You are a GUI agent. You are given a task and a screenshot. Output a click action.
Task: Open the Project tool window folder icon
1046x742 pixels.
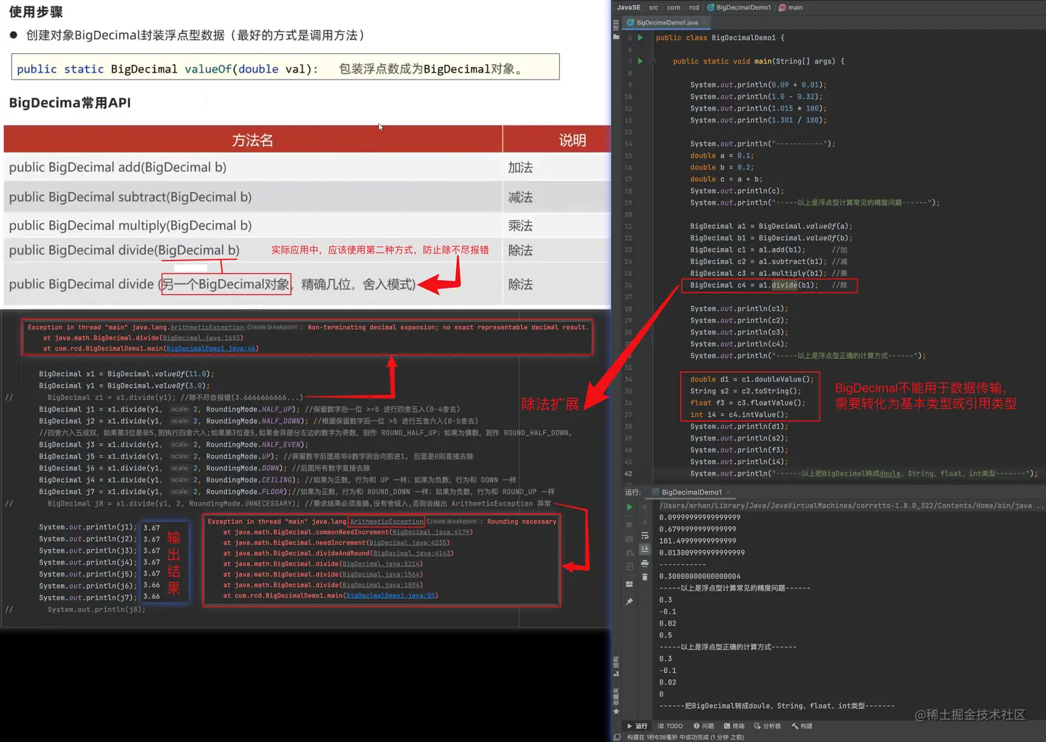pos(616,37)
